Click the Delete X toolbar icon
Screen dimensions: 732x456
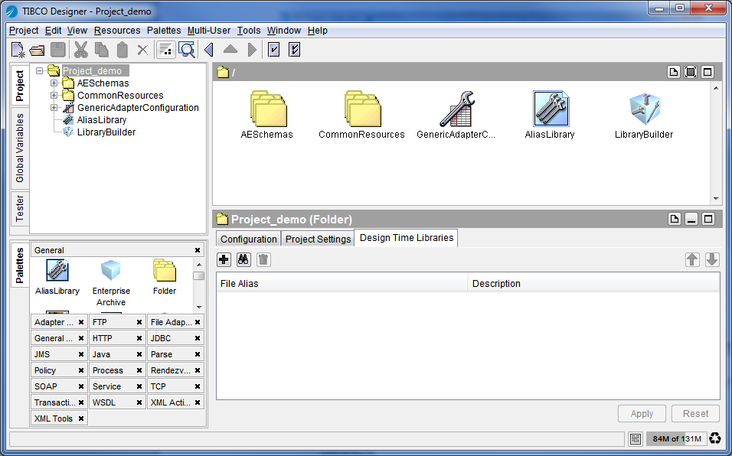[143, 50]
